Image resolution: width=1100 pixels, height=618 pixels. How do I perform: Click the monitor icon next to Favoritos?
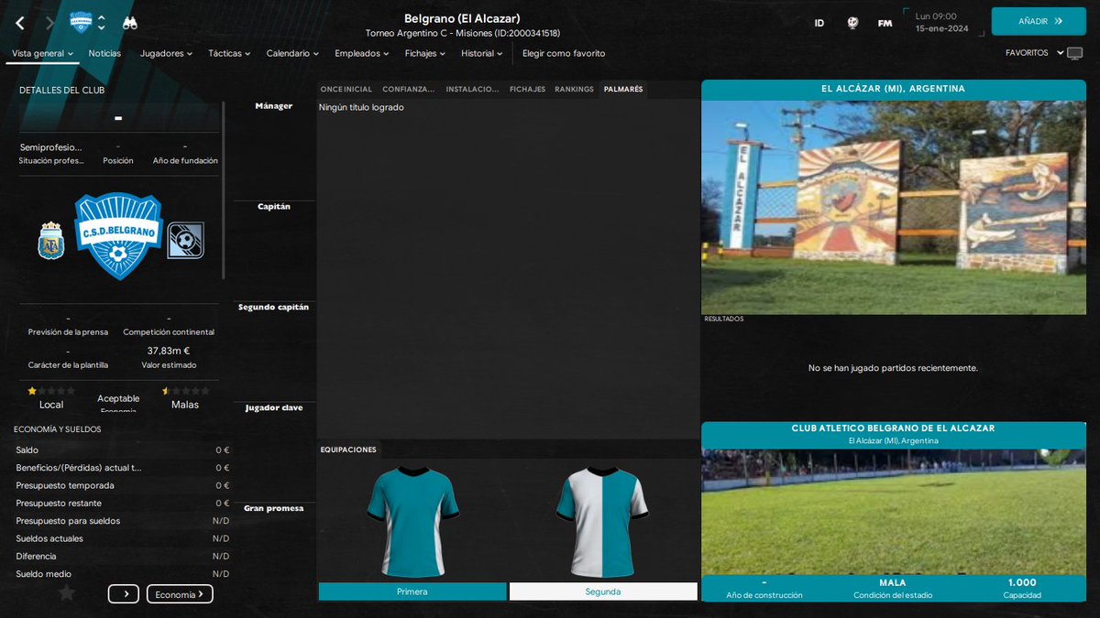click(1074, 53)
